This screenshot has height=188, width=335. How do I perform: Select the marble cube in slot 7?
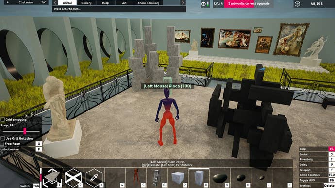(178, 178)
